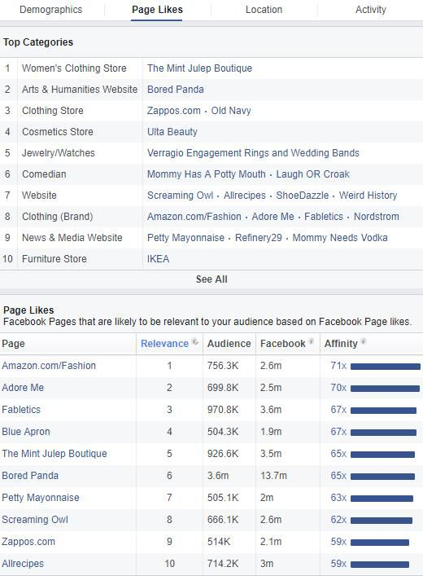The image size is (423, 576).
Task: Select the Activity tab
Action: click(x=371, y=10)
